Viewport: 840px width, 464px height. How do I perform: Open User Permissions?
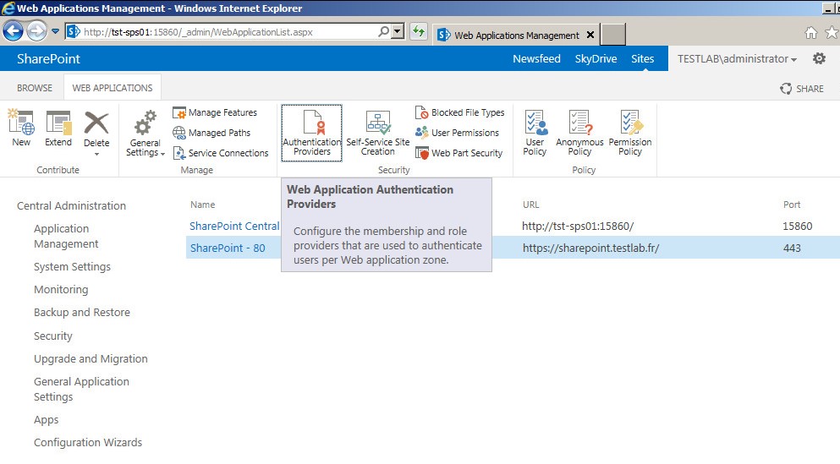click(x=457, y=133)
